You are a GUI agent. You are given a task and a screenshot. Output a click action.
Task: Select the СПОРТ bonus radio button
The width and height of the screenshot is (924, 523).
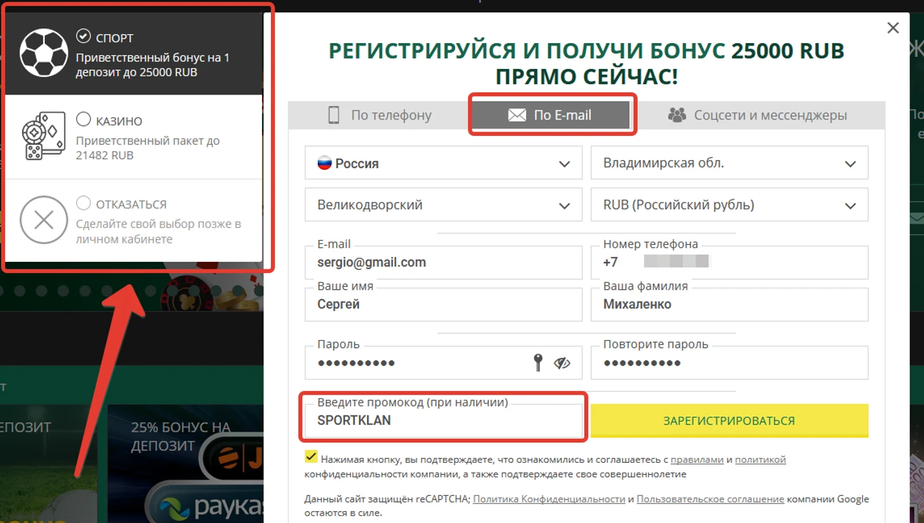[x=83, y=36]
